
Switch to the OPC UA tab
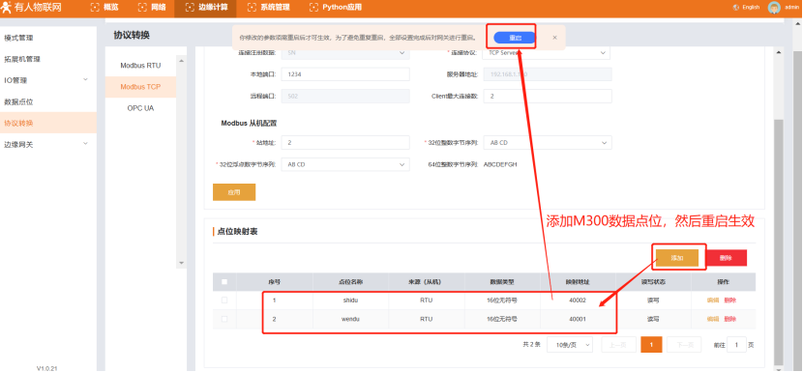pos(140,108)
